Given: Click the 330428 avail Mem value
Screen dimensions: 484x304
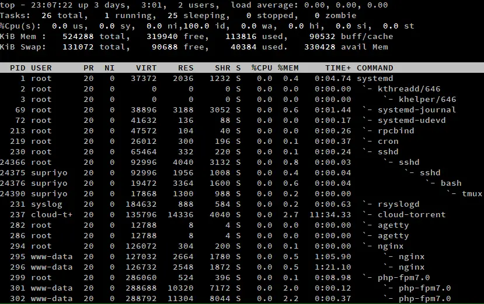Looking at the screenshot, I should pyautogui.click(x=319, y=47).
